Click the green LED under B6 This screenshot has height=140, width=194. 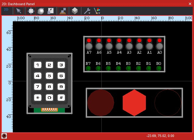pyautogui.click(x=98, y=68)
